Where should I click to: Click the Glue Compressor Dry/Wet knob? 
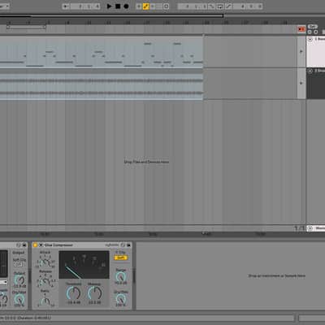pyautogui.click(x=121, y=299)
